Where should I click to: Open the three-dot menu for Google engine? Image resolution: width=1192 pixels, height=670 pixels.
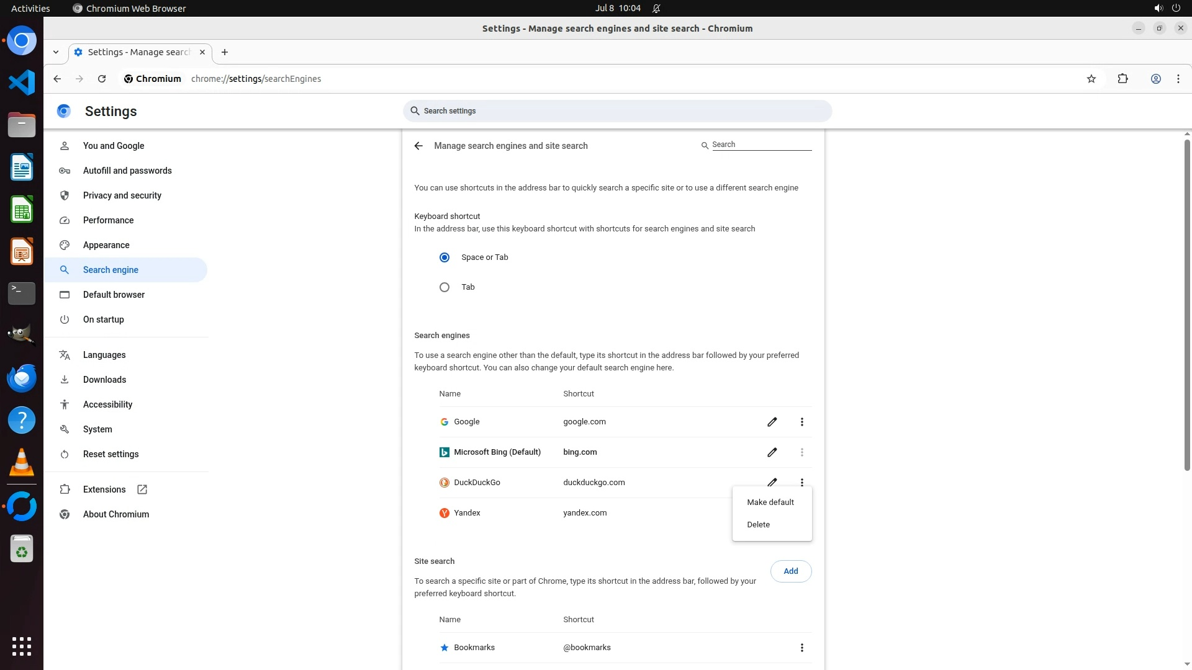[802, 422]
